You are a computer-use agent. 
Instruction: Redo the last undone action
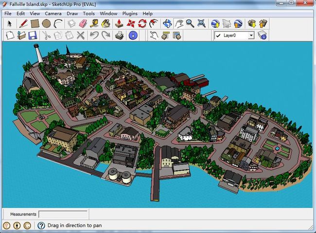point(105,36)
